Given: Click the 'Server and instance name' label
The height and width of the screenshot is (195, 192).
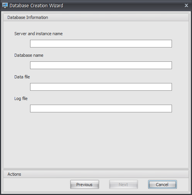Looking at the screenshot, I should tap(39, 34).
